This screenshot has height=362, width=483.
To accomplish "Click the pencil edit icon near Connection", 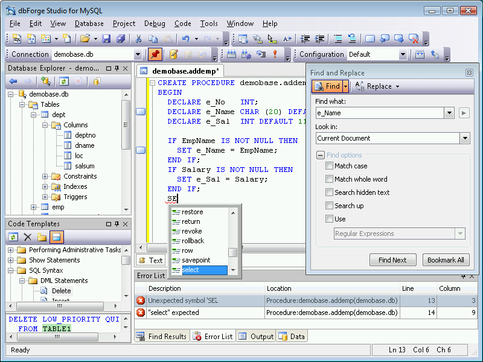I will 174,54.
